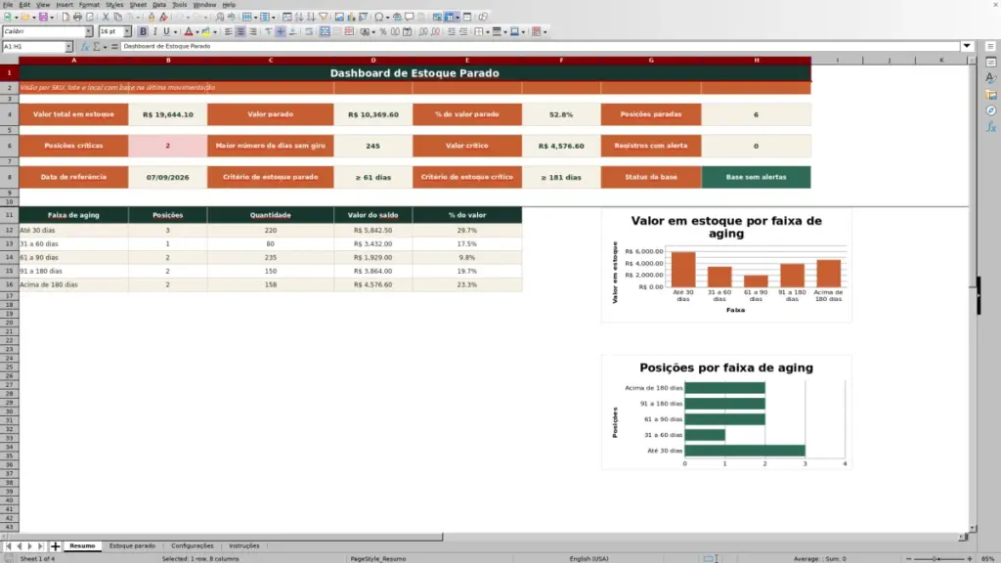Switch to the Estoque parado sheet tab
Viewport: 1001px width, 563px height.
click(x=132, y=545)
